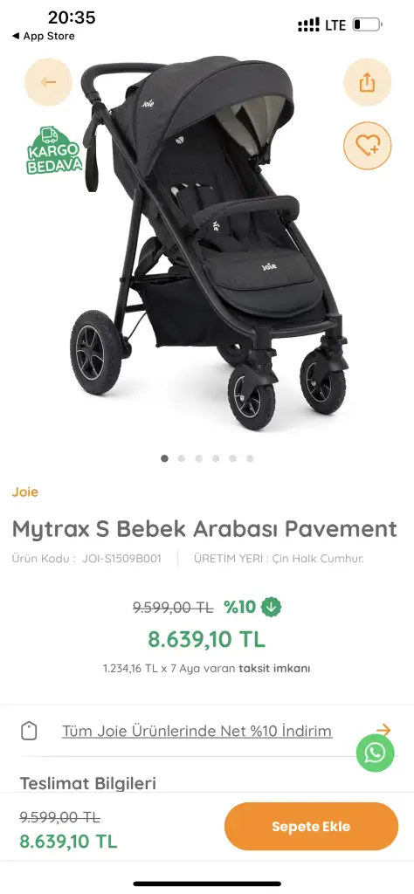Expand Teslimat Bilgileri section
Image resolution: width=414 pixels, height=894 pixels.
coord(88,783)
